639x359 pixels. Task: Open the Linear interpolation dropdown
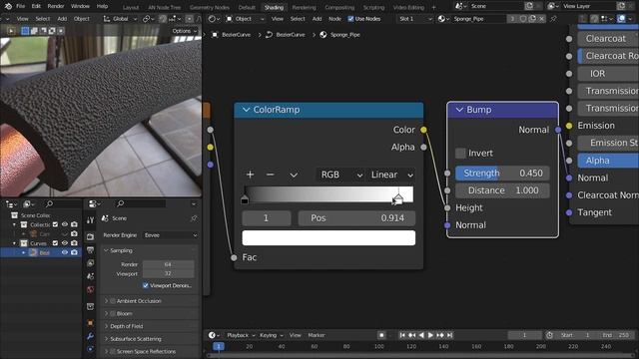[x=391, y=175]
